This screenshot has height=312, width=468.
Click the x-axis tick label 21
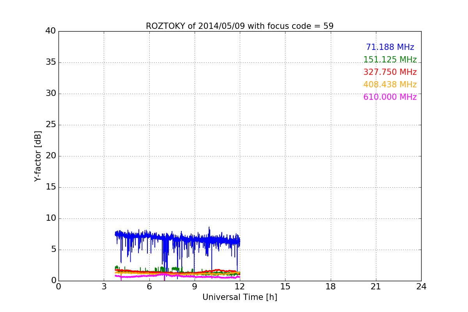tap(376, 287)
